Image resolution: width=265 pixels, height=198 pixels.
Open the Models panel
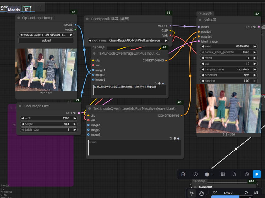14,10
